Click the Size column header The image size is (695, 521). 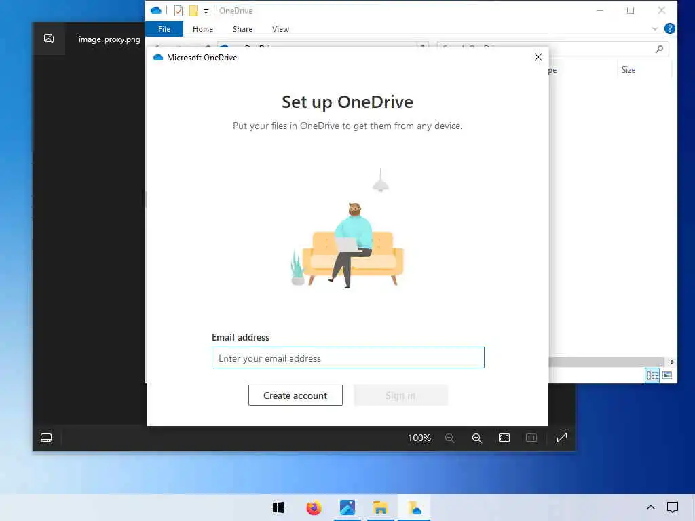tap(628, 70)
